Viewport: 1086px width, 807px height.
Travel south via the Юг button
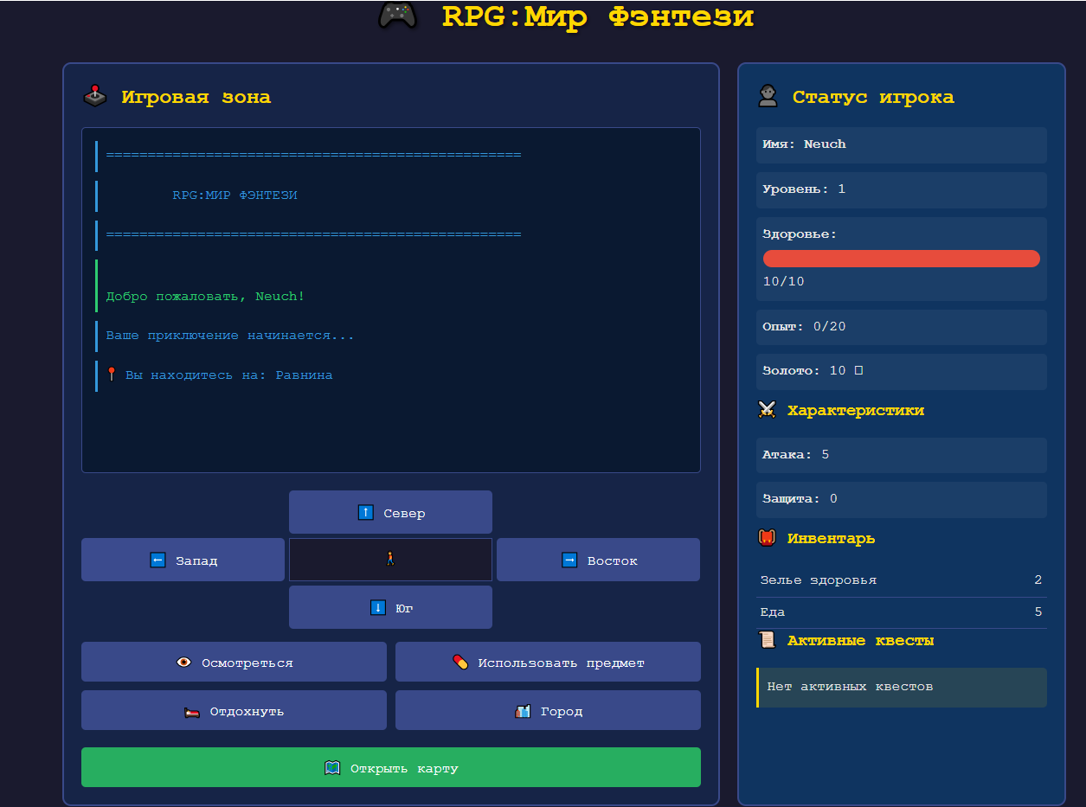click(390, 607)
